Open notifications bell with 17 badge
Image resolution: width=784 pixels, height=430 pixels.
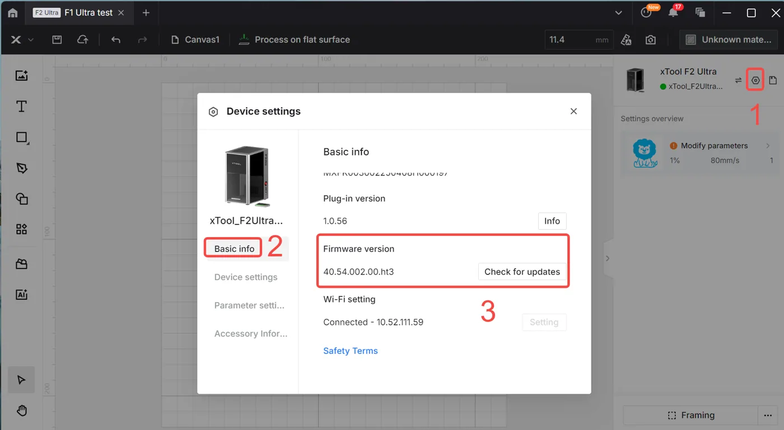point(674,12)
